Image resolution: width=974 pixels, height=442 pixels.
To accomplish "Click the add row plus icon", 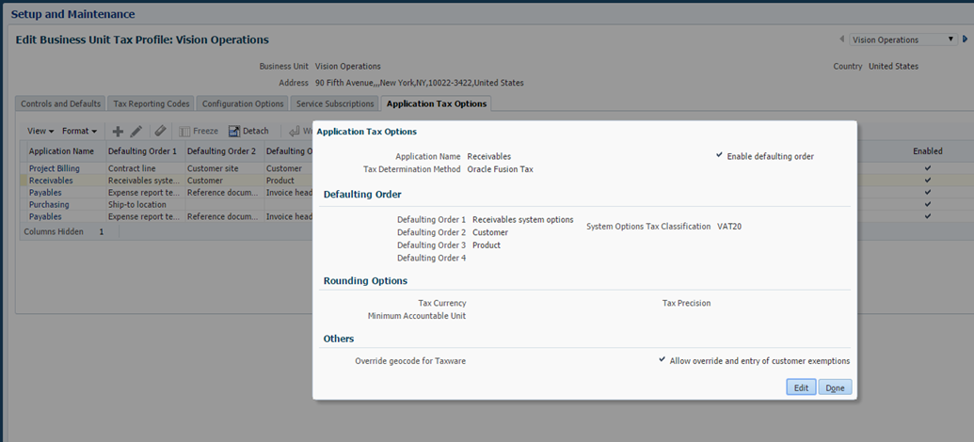I will pyautogui.click(x=119, y=132).
